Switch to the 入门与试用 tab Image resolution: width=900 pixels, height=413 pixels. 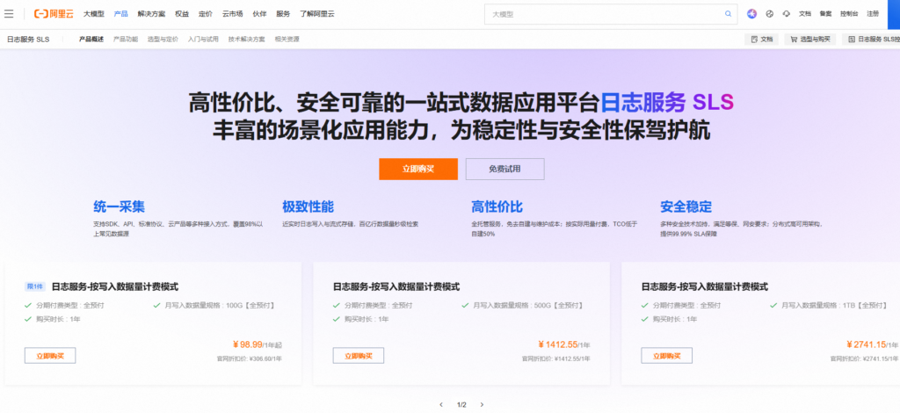[203, 40]
